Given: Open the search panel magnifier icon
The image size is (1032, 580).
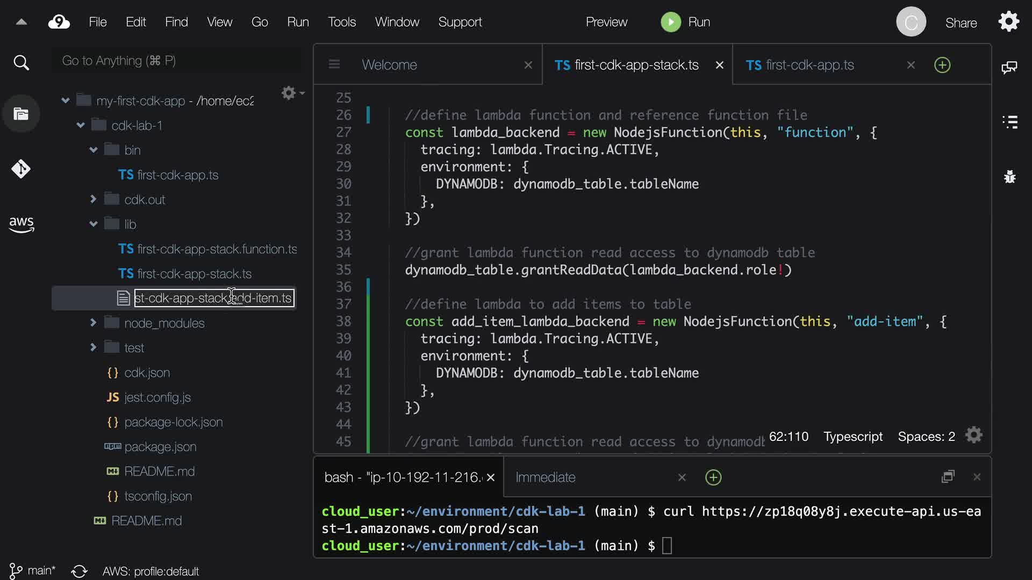Looking at the screenshot, I should (21, 63).
